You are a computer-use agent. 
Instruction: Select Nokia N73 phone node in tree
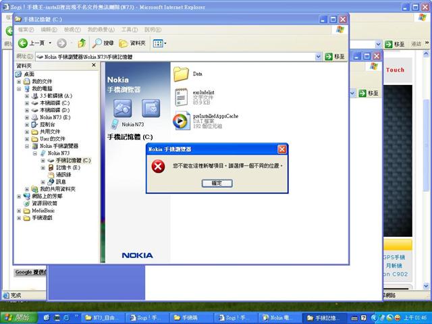(x=59, y=153)
